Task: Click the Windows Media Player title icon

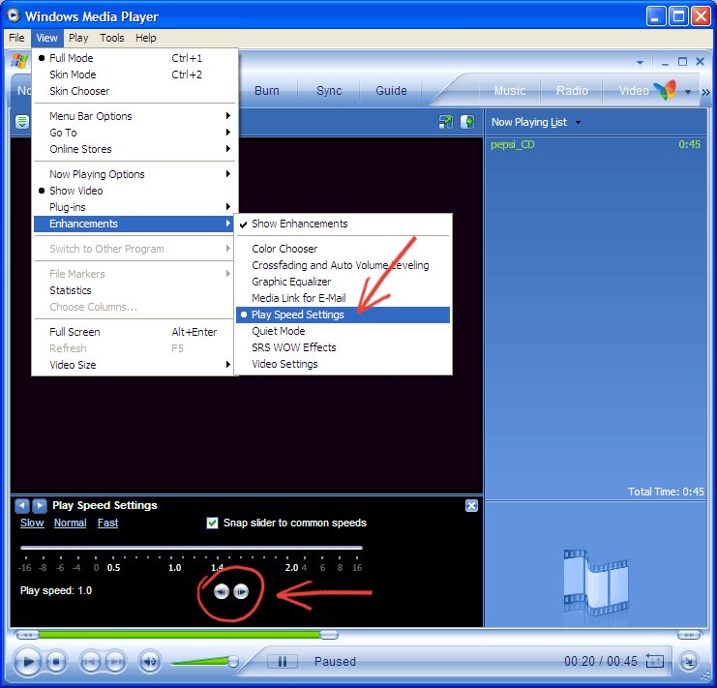Action: [14, 15]
